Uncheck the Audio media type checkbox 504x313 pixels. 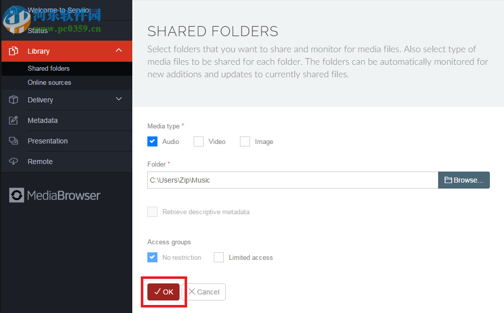(x=152, y=141)
